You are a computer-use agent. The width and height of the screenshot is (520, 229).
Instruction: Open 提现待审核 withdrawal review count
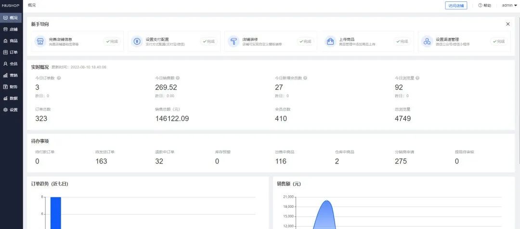coord(457,161)
